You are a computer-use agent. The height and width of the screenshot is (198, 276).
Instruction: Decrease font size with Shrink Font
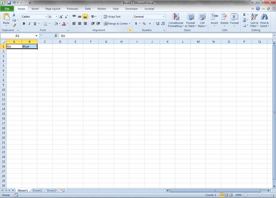coord(66,17)
